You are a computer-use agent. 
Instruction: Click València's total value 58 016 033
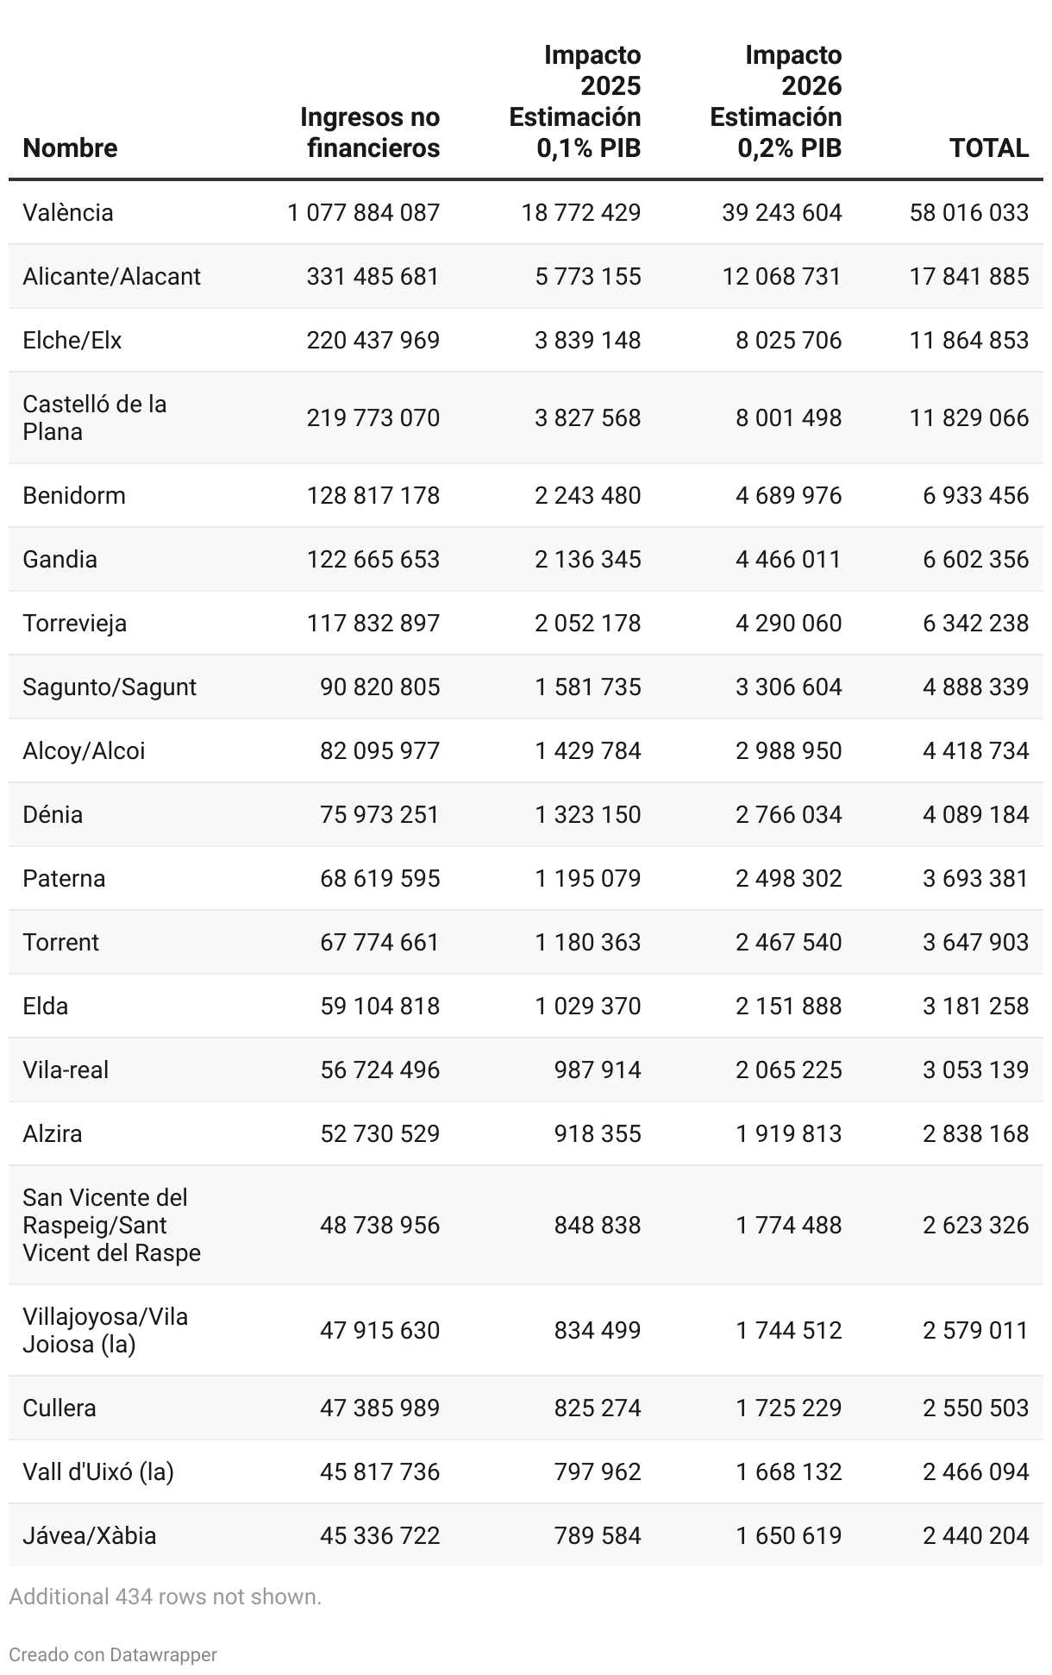click(x=968, y=212)
